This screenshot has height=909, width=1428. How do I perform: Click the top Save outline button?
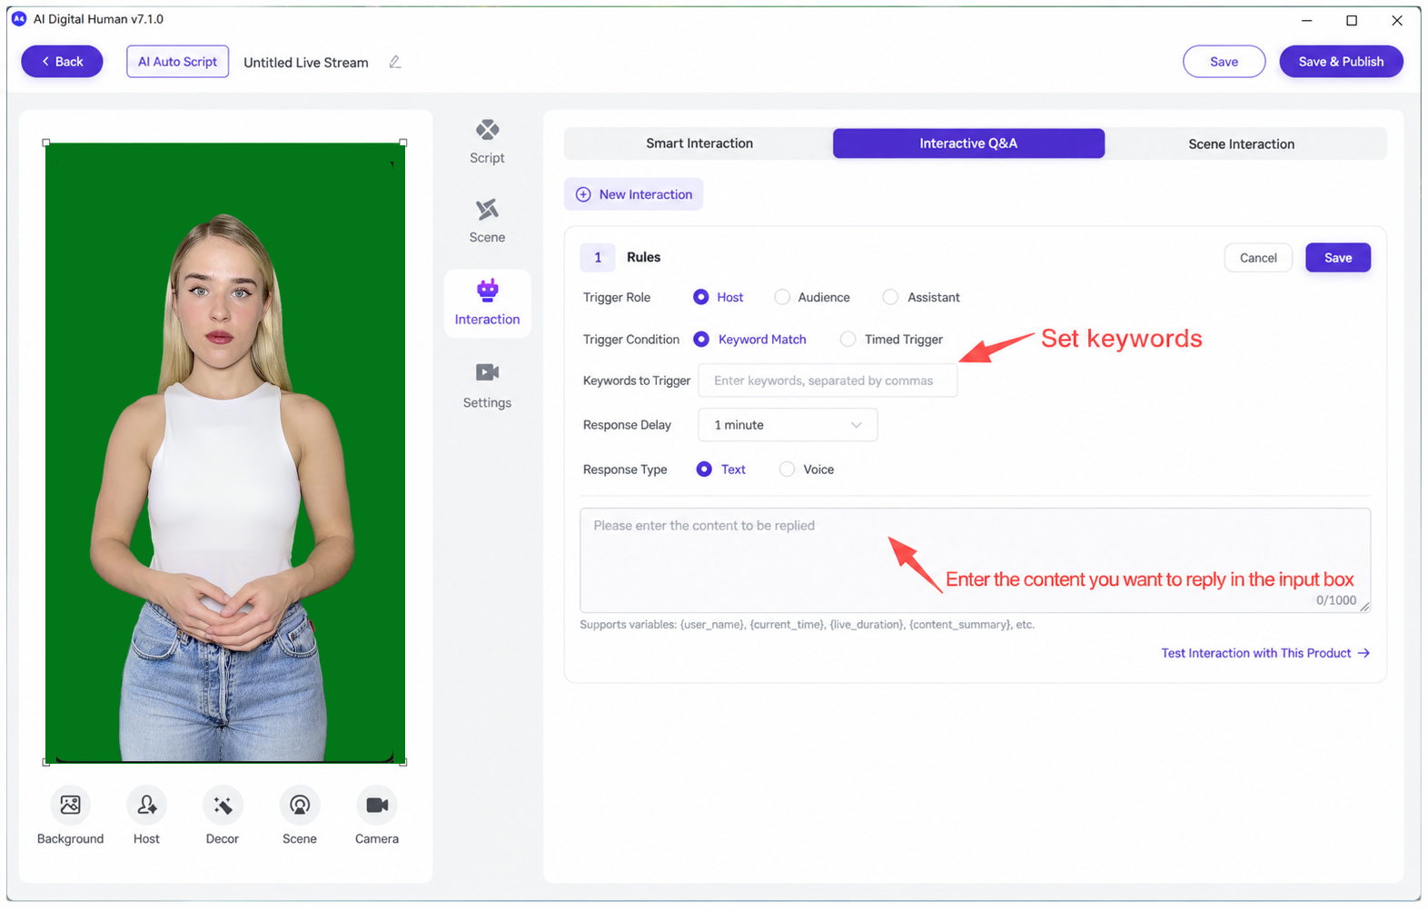pos(1224,62)
